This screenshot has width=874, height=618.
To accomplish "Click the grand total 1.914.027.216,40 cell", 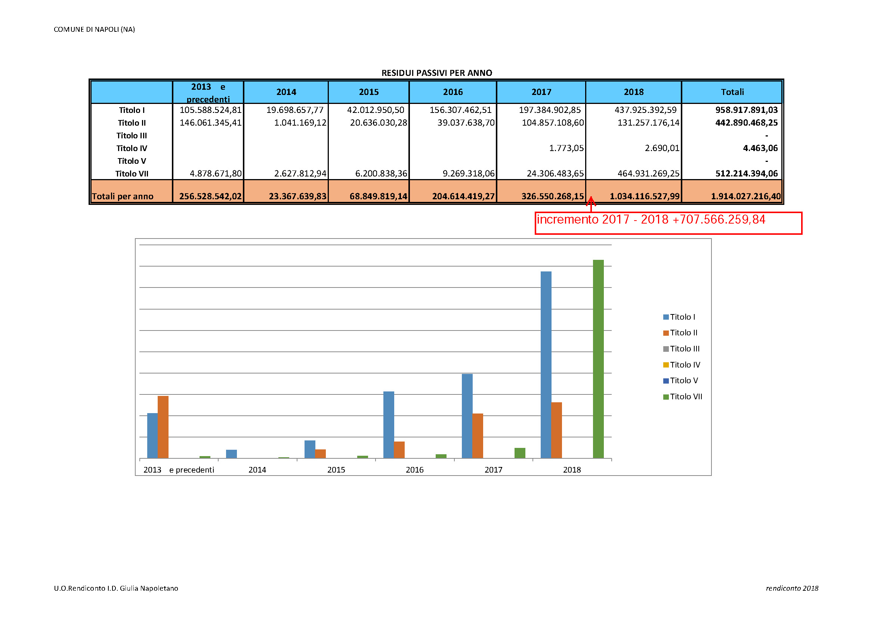I will coord(746,196).
